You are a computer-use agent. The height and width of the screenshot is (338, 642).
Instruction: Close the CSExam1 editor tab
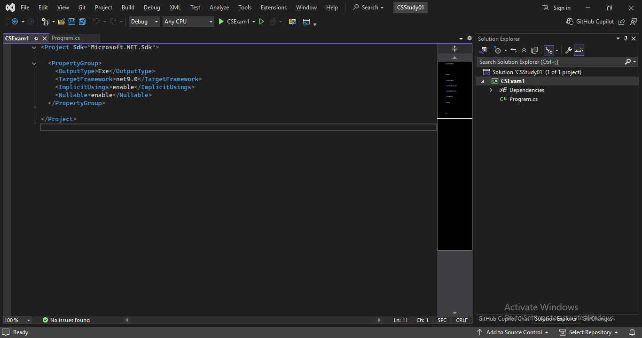(x=45, y=38)
